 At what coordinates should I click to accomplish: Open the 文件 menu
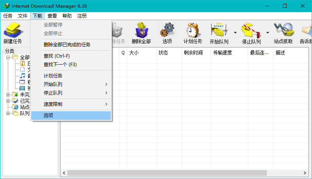coord(23,16)
